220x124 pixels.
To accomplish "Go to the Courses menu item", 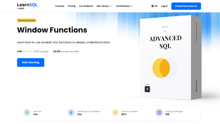I will 60,6.
